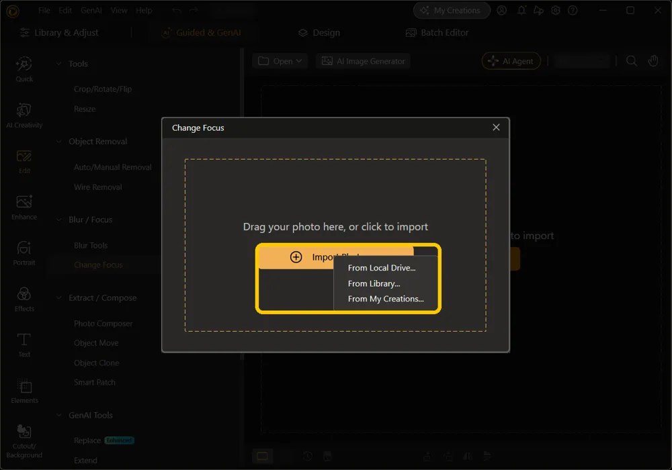Click the single-view layout icon in bottom bar

(262, 457)
